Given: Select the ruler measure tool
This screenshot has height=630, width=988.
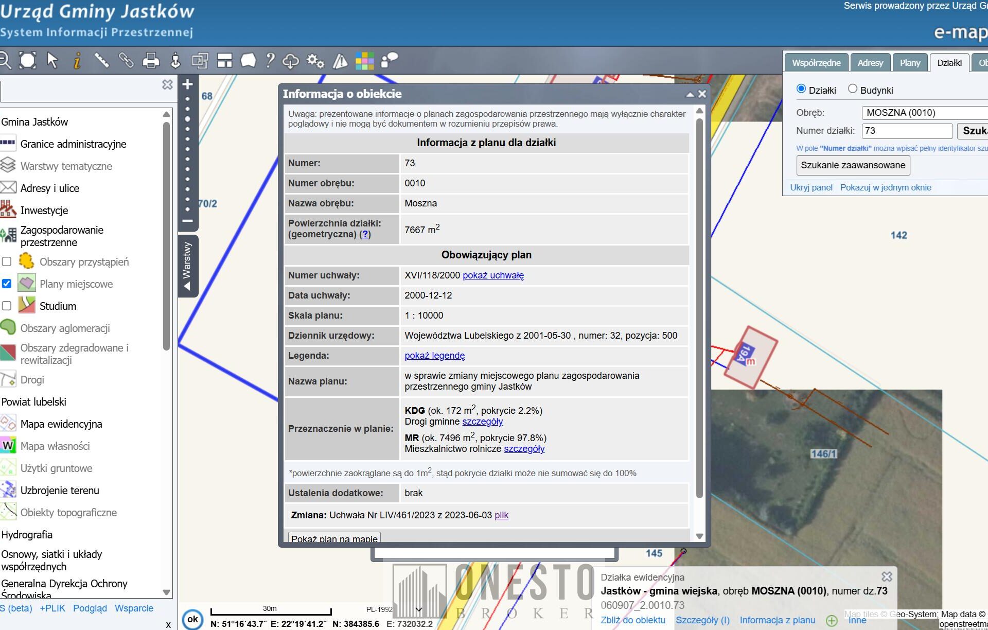Looking at the screenshot, I should point(101,61).
